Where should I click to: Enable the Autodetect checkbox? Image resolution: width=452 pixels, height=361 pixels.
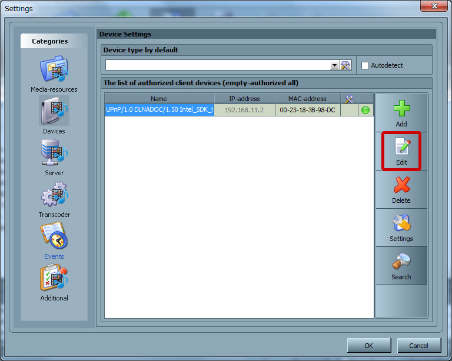tap(365, 65)
